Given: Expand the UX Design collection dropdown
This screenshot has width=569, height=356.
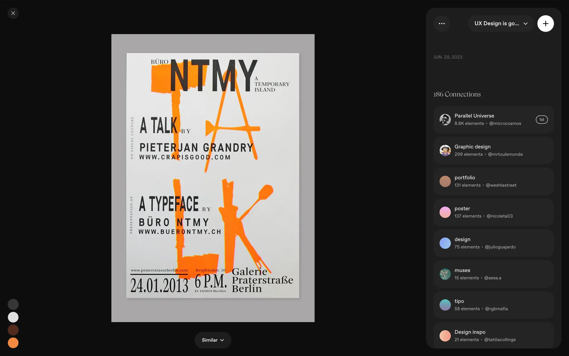Looking at the screenshot, I should click(497, 23).
